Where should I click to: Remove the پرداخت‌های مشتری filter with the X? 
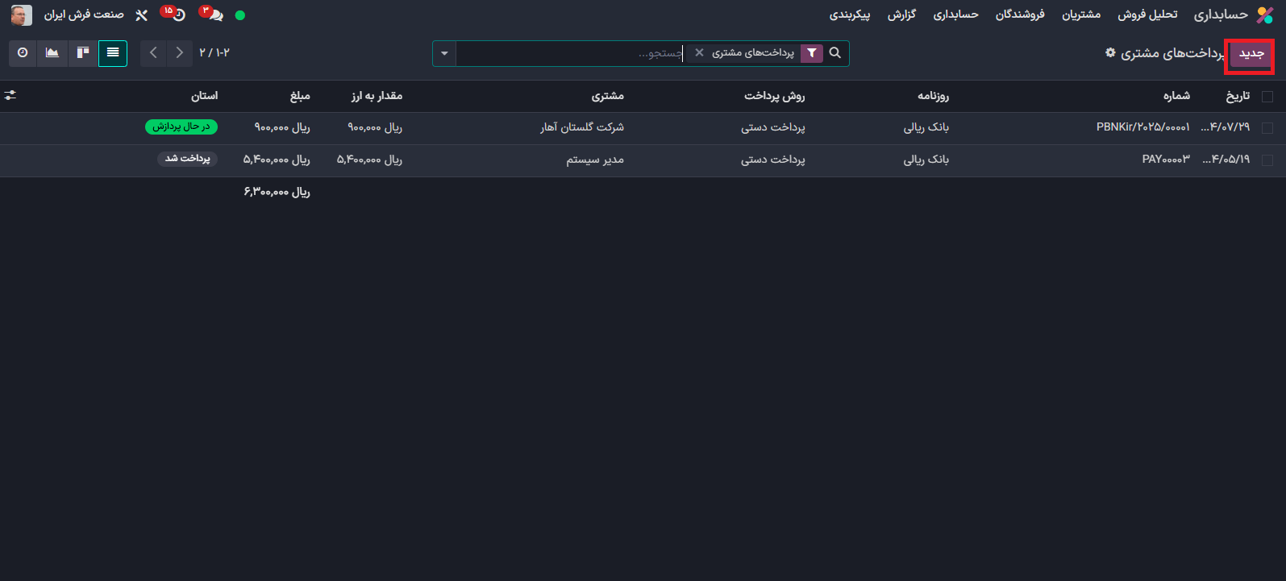[x=699, y=53]
